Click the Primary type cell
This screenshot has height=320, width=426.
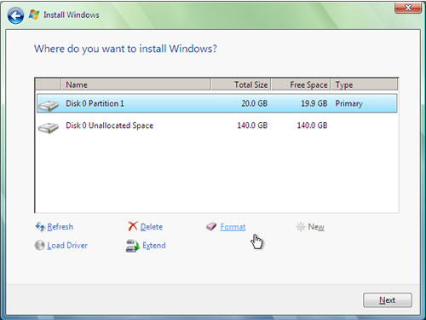349,103
